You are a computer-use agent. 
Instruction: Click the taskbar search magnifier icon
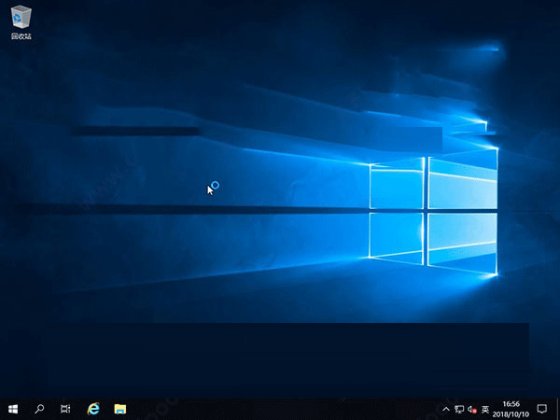pyautogui.click(x=40, y=409)
